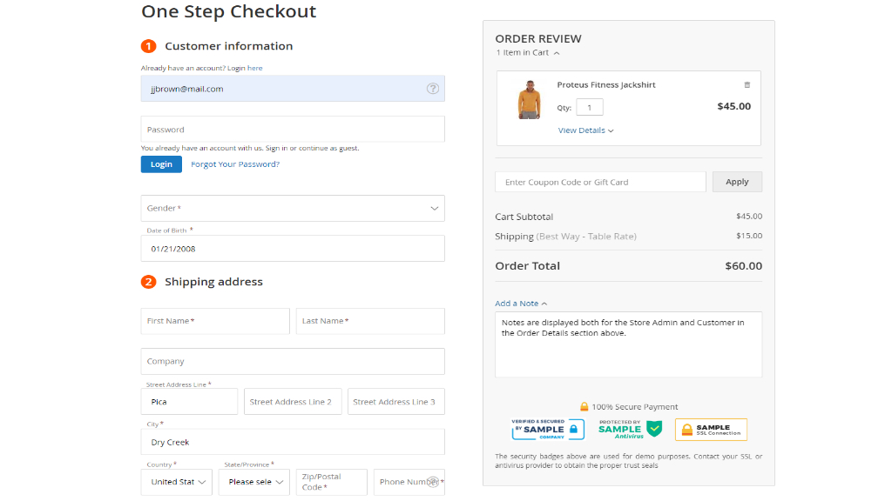Click the First Name field
Screen dimensions: 892x501
pos(215,321)
